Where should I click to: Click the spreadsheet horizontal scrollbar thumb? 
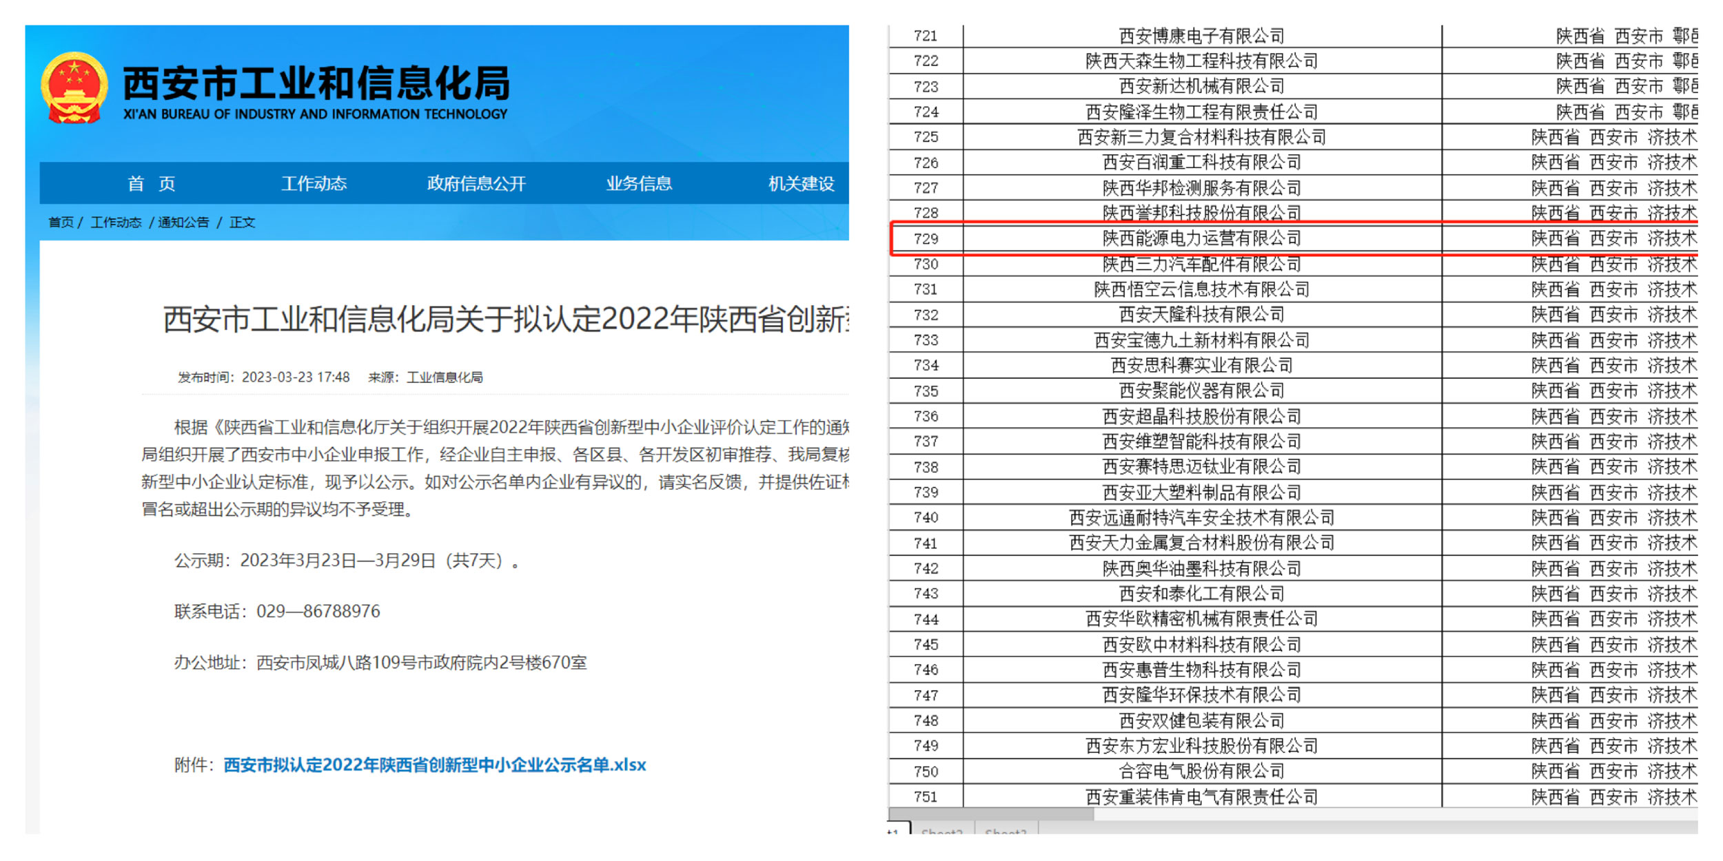[991, 814]
